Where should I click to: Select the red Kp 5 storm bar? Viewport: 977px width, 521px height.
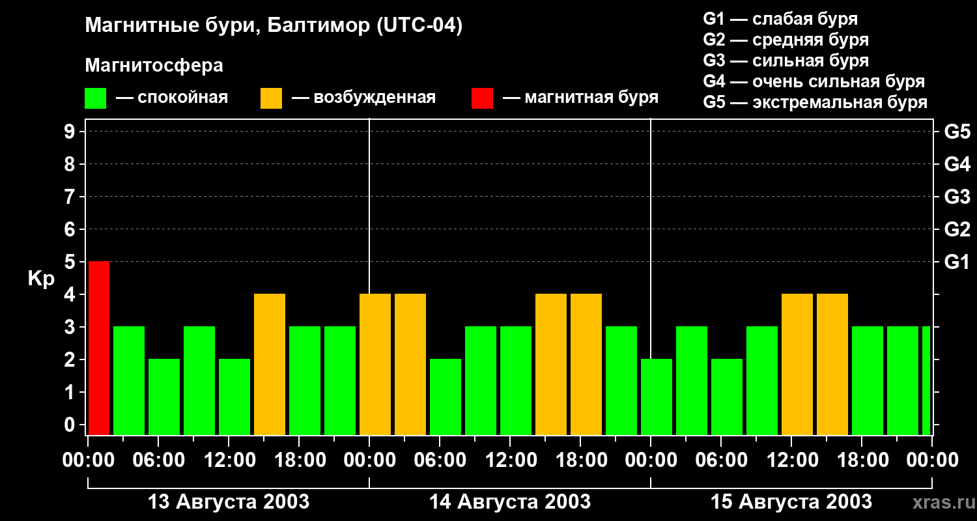99,348
